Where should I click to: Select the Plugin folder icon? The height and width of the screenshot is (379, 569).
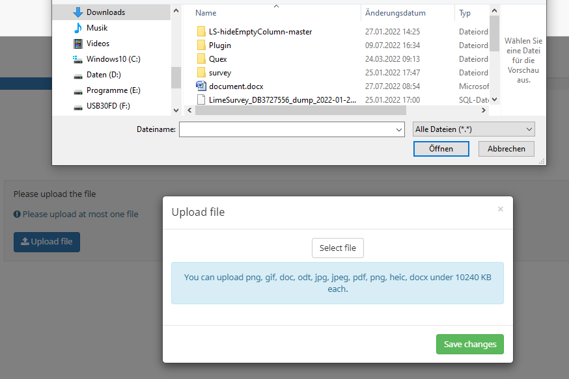[x=201, y=46]
